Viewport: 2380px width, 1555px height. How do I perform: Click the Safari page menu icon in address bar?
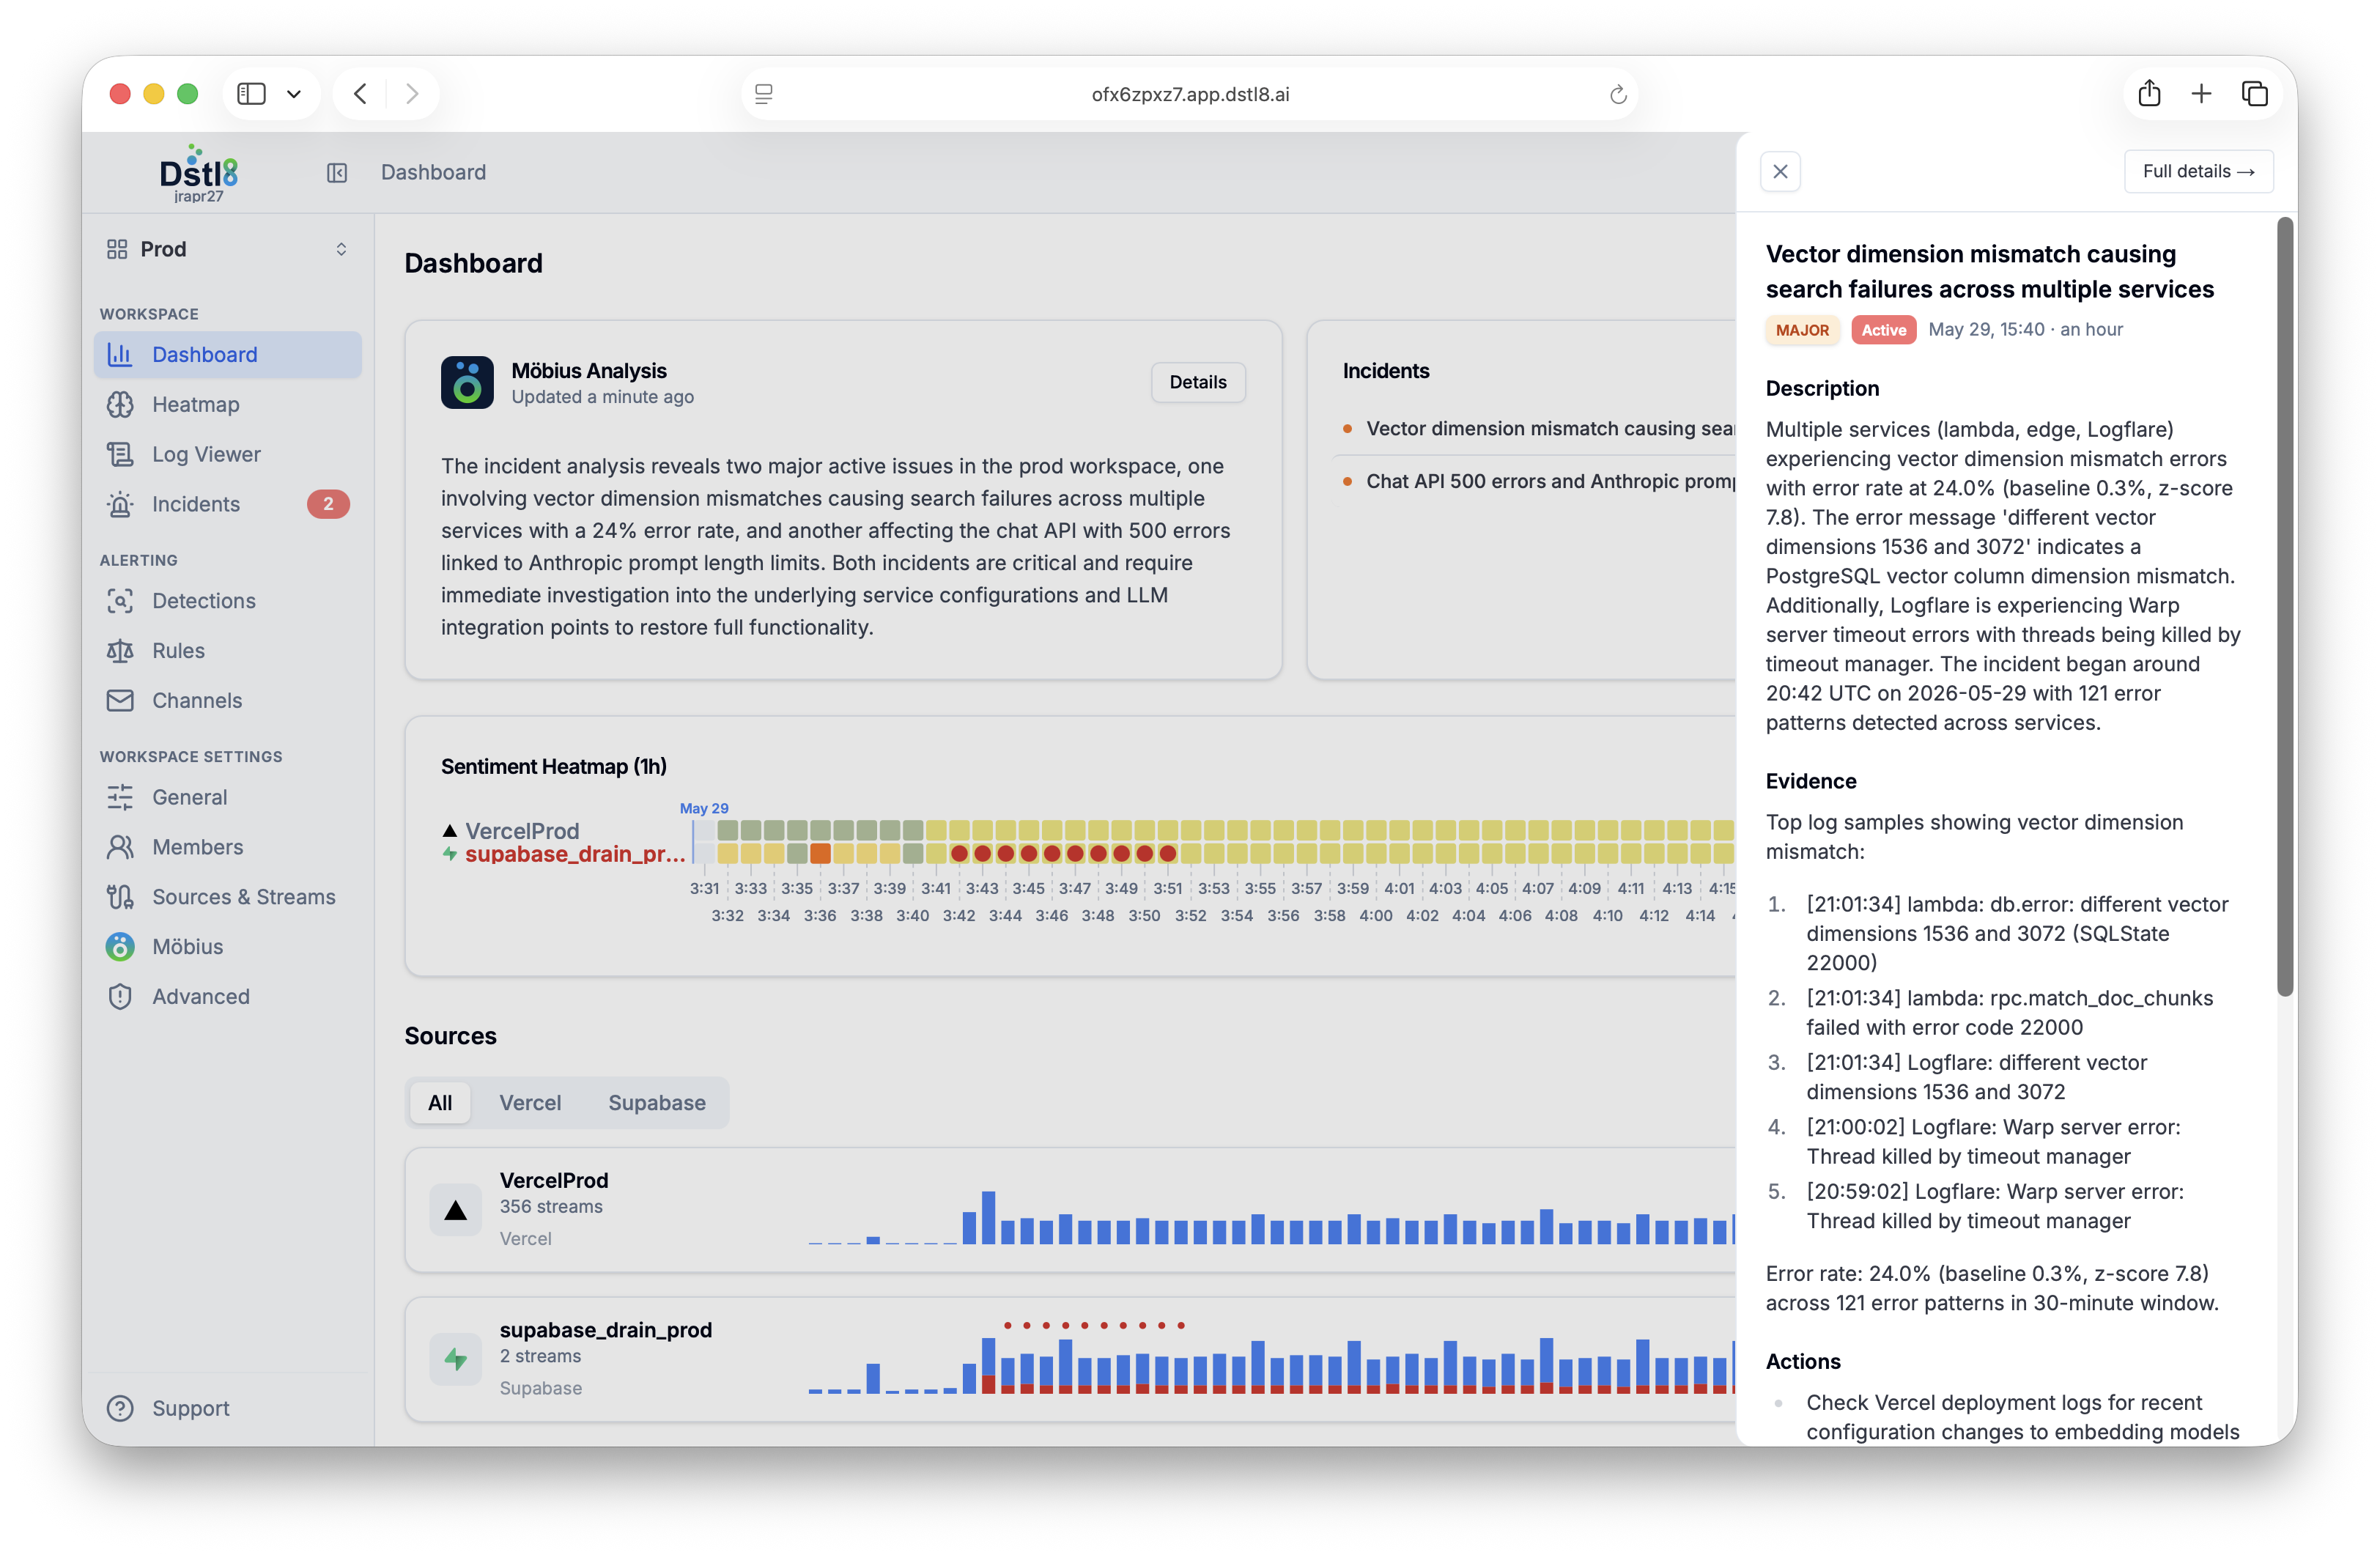[764, 94]
